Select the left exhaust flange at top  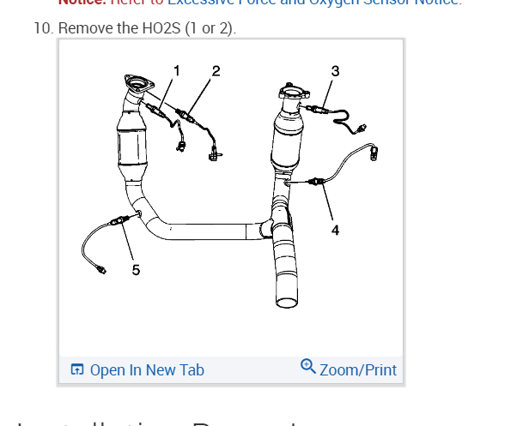(x=139, y=83)
